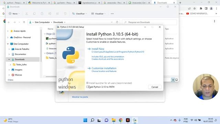This screenshot has width=220, height=124.
Task: Open Chrome three-dot menu
Action: pyautogui.click(x=217, y=9)
